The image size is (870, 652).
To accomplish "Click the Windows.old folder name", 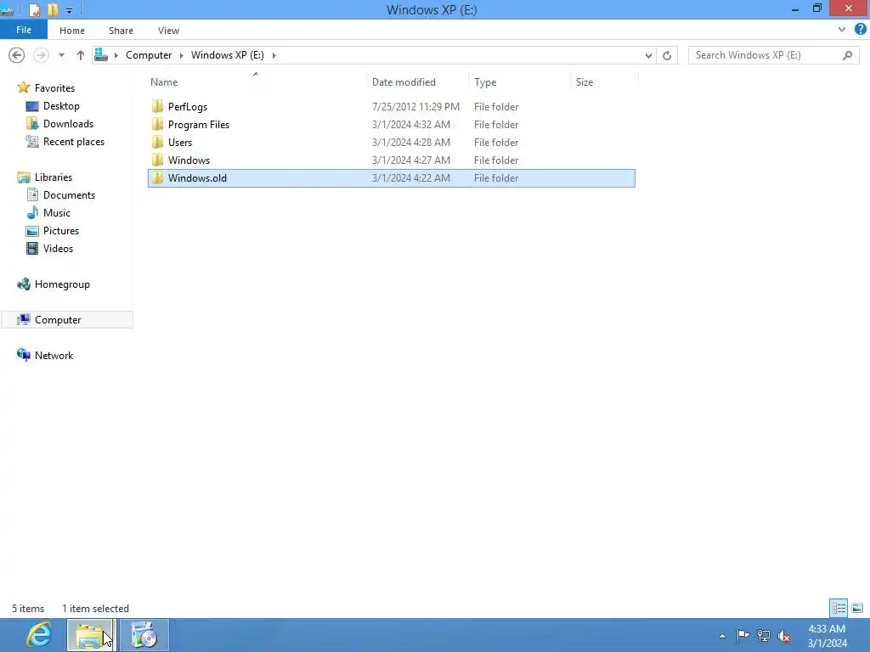I will [197, 178].
